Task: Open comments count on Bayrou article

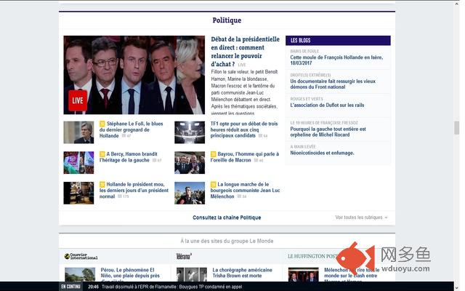Action: (259, 160)
